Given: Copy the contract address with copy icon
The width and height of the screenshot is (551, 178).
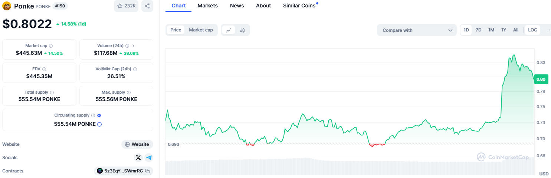Looking at the screenshot, I should point(147,171).
